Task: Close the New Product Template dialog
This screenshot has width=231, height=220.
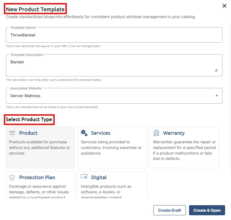Action: point(225,6)
